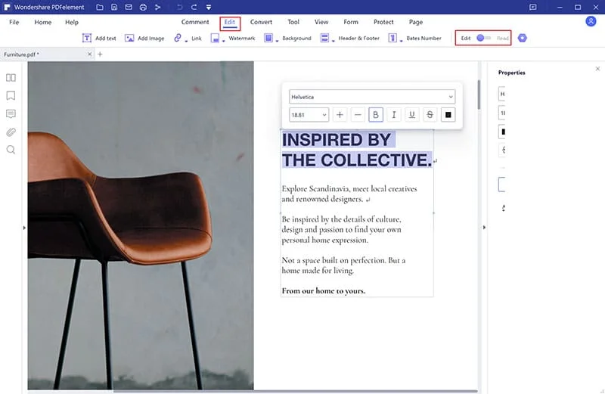Image resolution: width=605 pixels, height=394 pixels.
Task: Expand the Background dropdown arrow
Action: 277,41
